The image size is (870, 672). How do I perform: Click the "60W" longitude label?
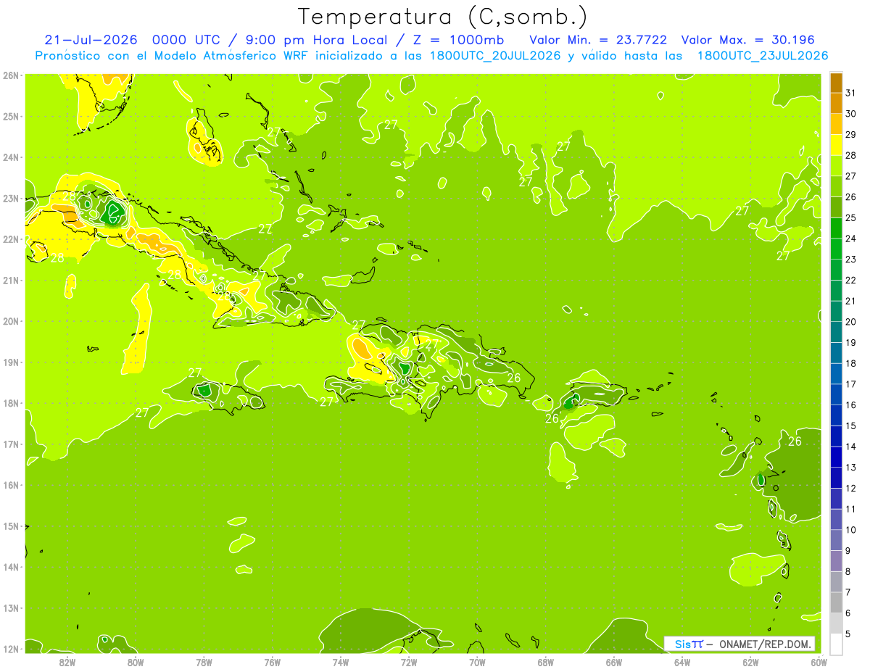point(819,662)
